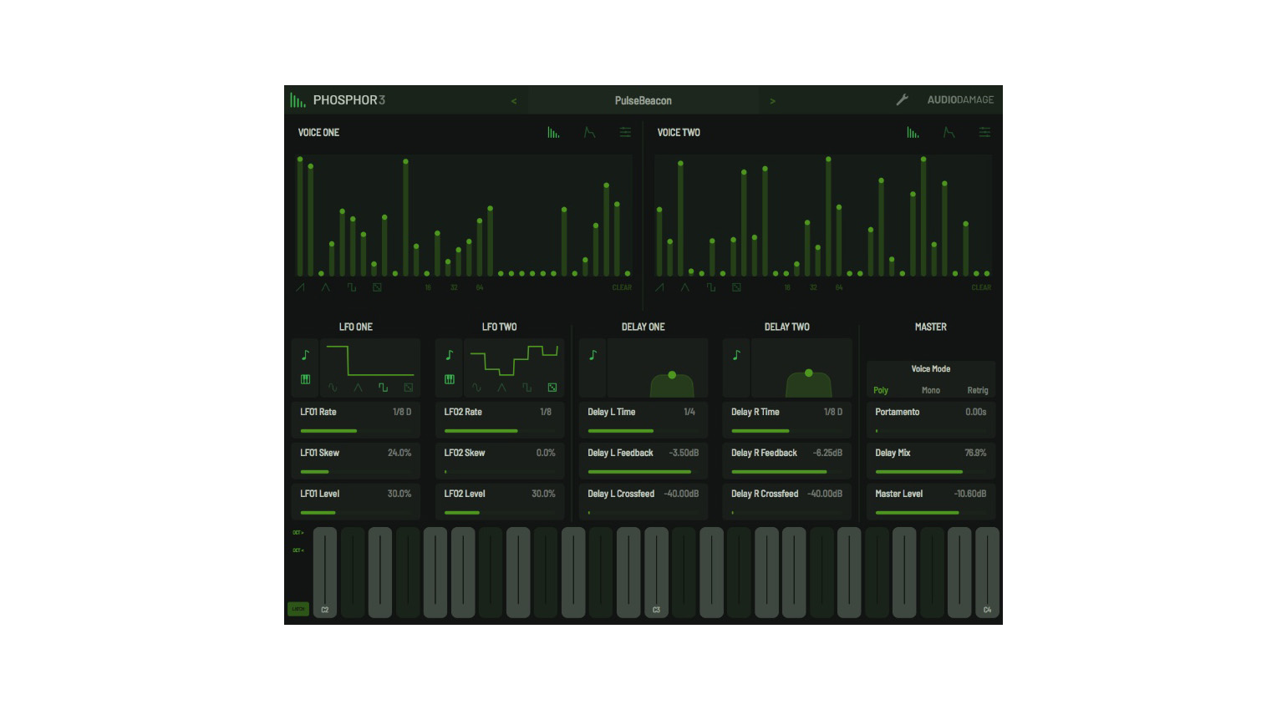Show Voice One partials bar view
Screen dimensions: 1287x710
[553, 132]
